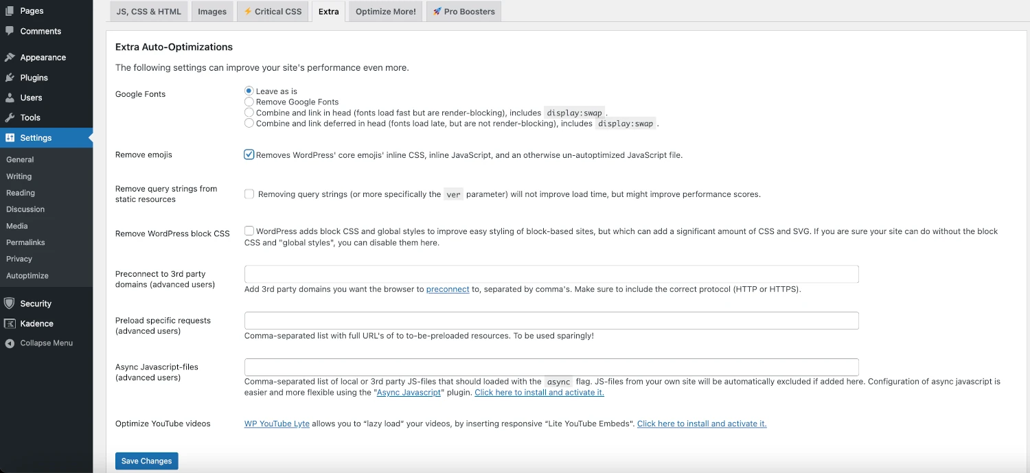
Task: Focus the Preload specific requests field
Action: 551,321
